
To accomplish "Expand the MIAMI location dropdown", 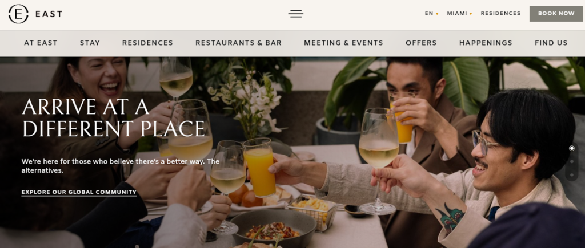I will (460, 14).
